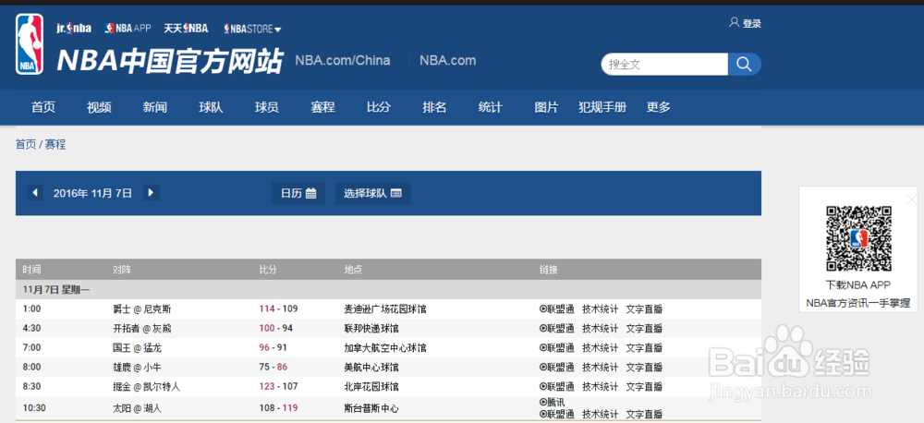Click 联盟通 for 掘金 @ 凯尔特人
Viewport: 924px width, 423px height.
pos(557,387)
